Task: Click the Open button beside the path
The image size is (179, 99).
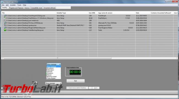Action: coord(96,88)
